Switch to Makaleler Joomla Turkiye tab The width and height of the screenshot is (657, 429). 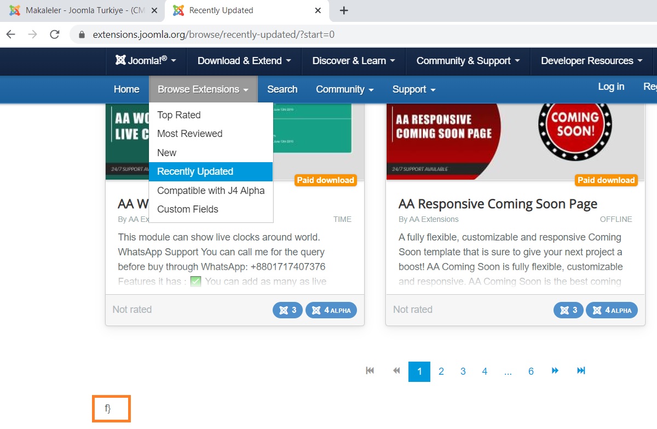coord(83,10)
